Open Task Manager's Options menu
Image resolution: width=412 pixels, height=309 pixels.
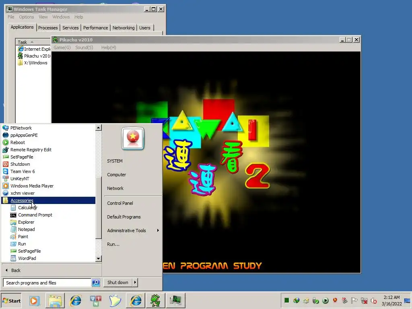click(x=26, y=17)
